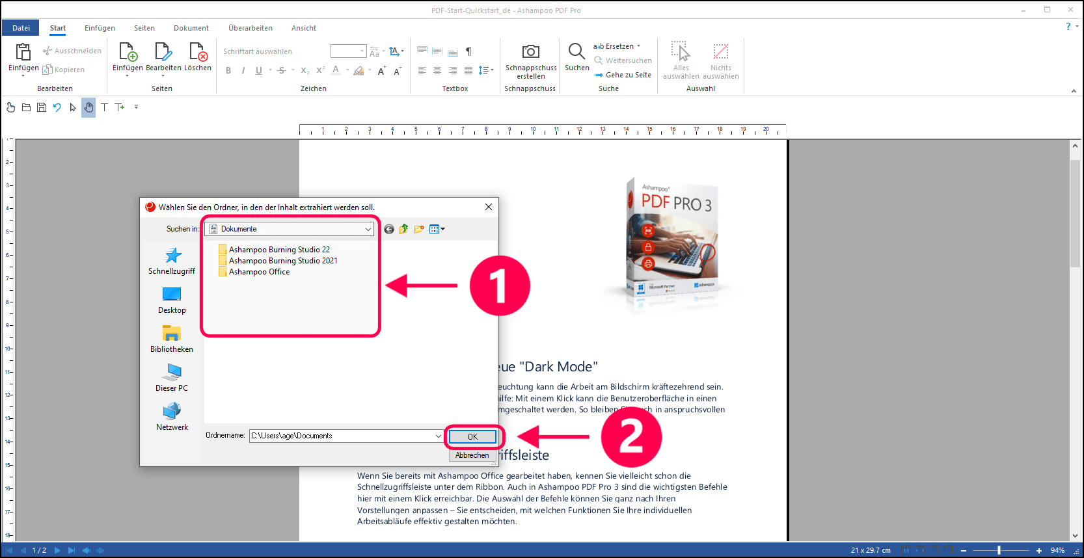Confirm folder with the OK button

[473, 437]
